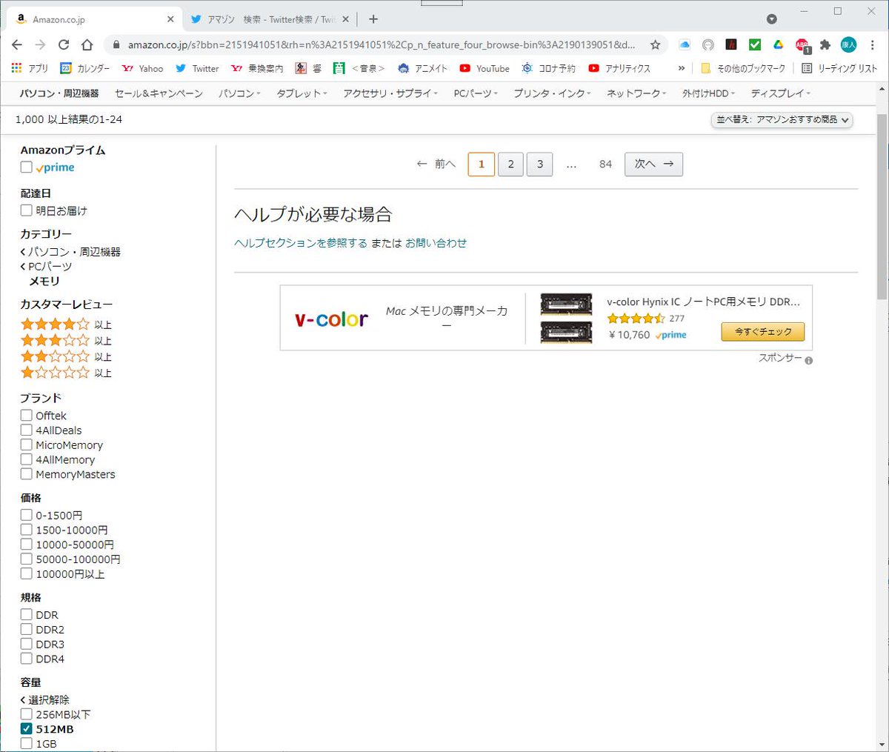
Task: Uncheck the 512MB capacity filter
Action: point(27,729)
